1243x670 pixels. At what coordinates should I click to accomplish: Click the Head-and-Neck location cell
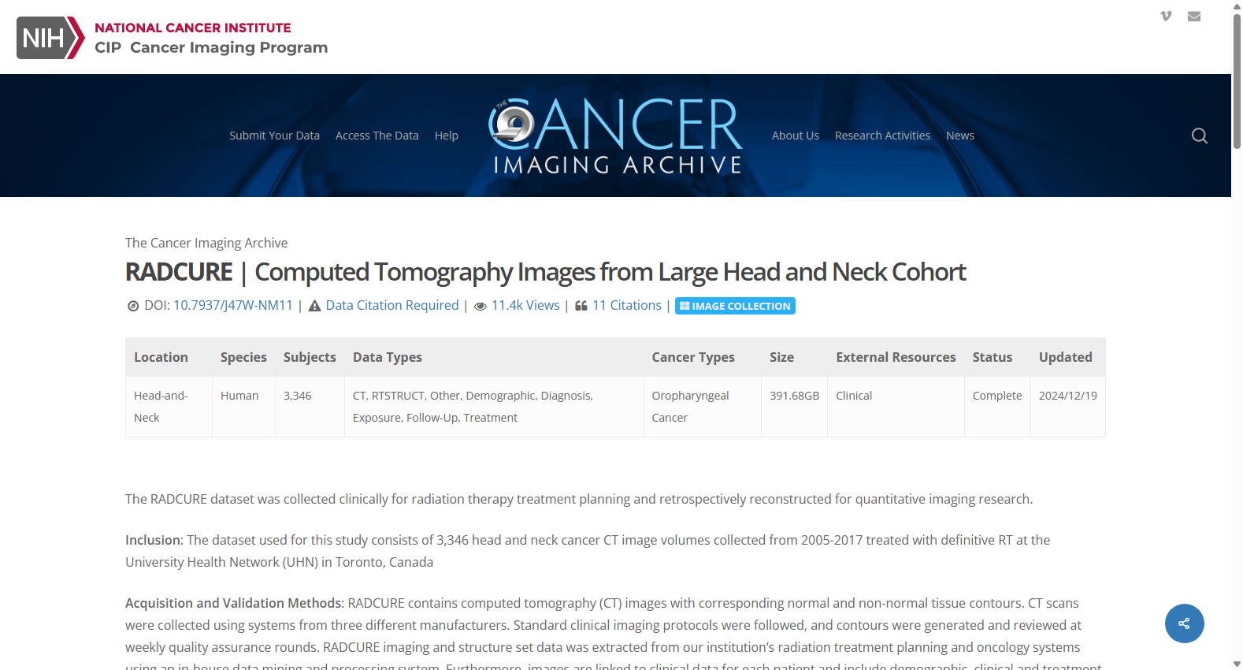pyautogui.click(x=169, y=407)
